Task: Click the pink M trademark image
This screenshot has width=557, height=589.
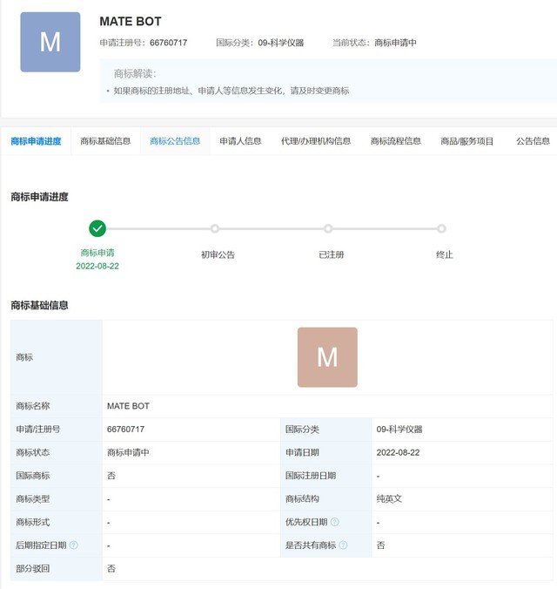Action: [327, 357]
